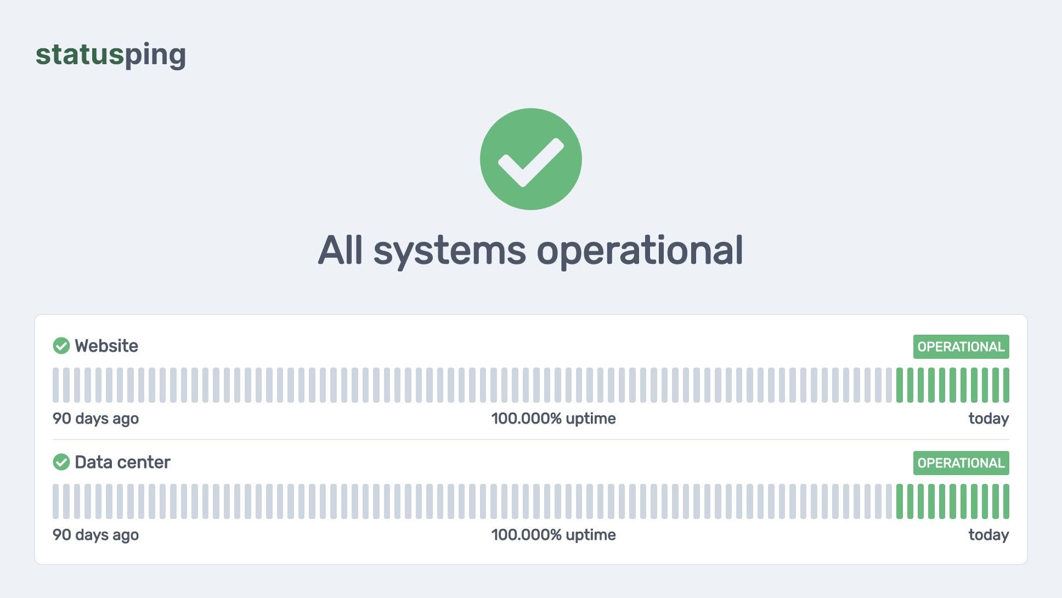Click the Data center OPERATIONAL badge
The height and width of the screenshot is (598, 1062).
coord(961,463)
